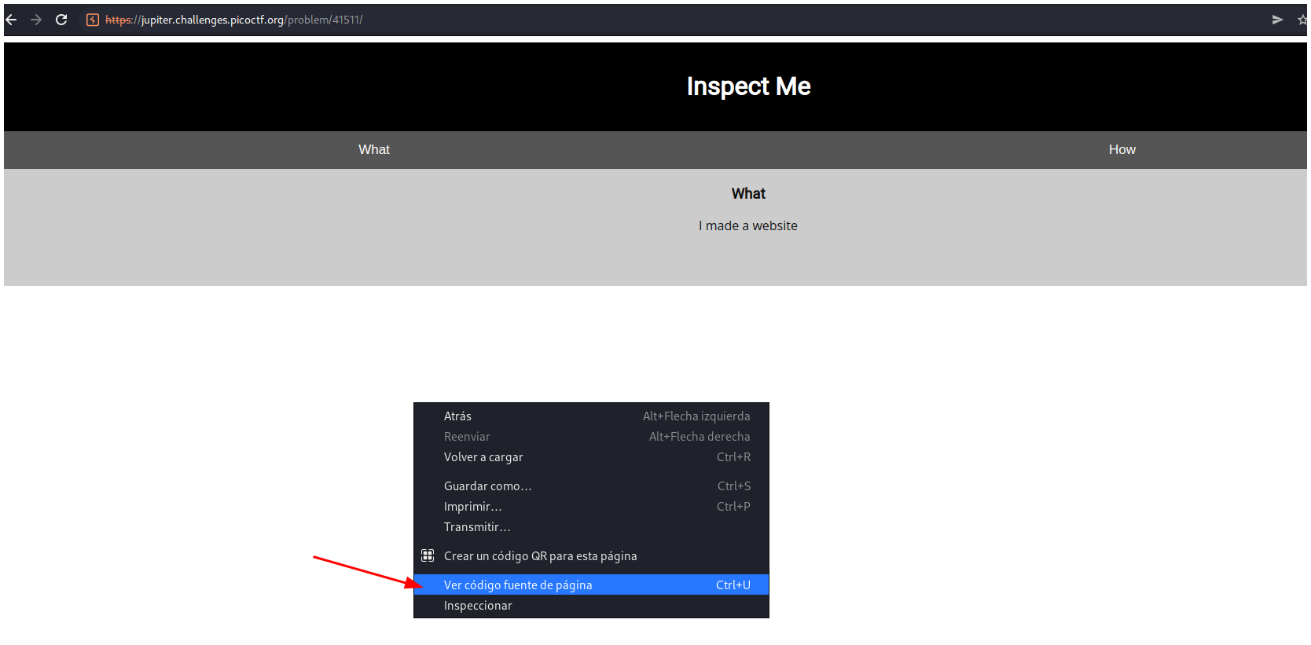Select Atrás in the context menu
Image resolution: width=1311 pixels, height=645 pixels.
457,416
